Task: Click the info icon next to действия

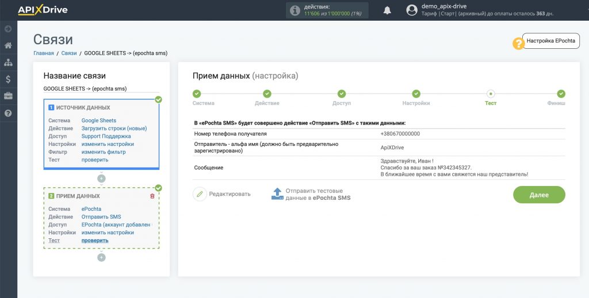Action: pyautogui.click(x=295, y=10)
